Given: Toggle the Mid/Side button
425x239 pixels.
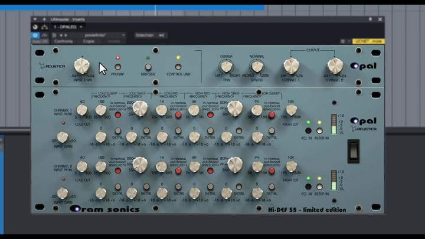Looking at the screenshot, I should coord(148,67).
